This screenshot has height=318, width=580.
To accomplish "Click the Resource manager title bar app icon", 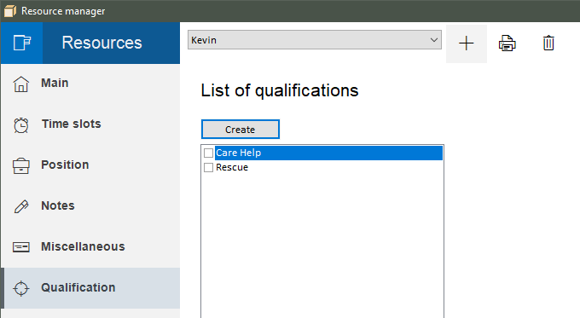I will (10, 11).
